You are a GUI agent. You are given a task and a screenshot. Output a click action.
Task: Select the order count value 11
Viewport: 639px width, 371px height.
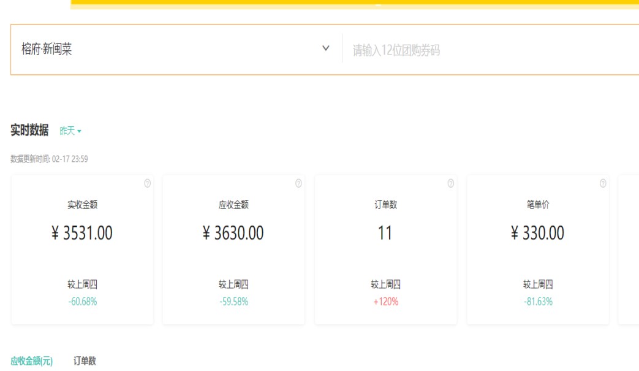pos(385,233)
